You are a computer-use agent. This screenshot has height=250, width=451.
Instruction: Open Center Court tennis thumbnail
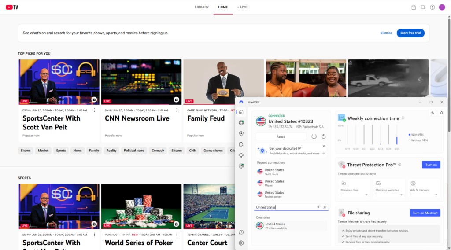[x=209, y=206]
